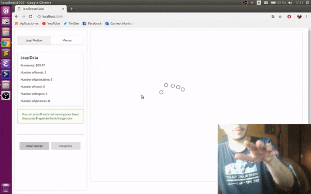Open the Trash in the launcher
The height and width of the screenshot is (194, 311).
click(x=6, y=188)
